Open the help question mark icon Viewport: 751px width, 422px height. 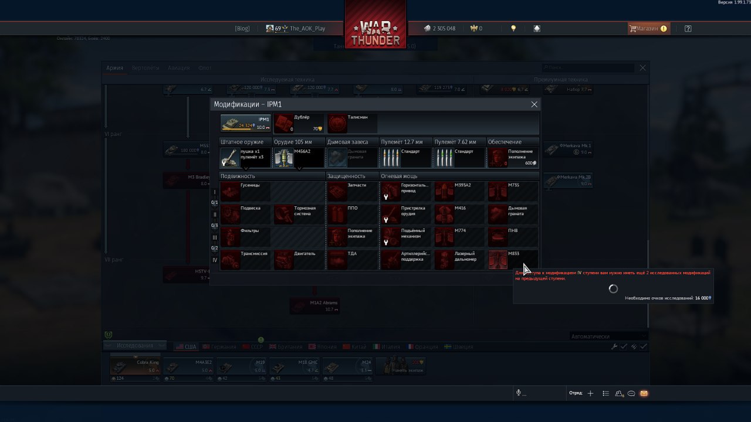688,28
